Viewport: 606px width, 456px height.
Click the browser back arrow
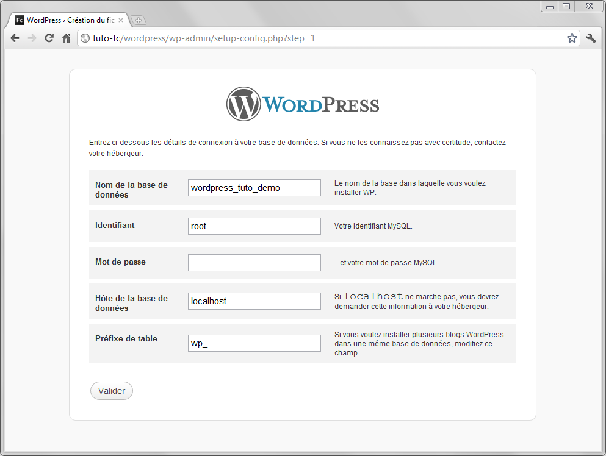pyautogui.click(x=15, y=38)
